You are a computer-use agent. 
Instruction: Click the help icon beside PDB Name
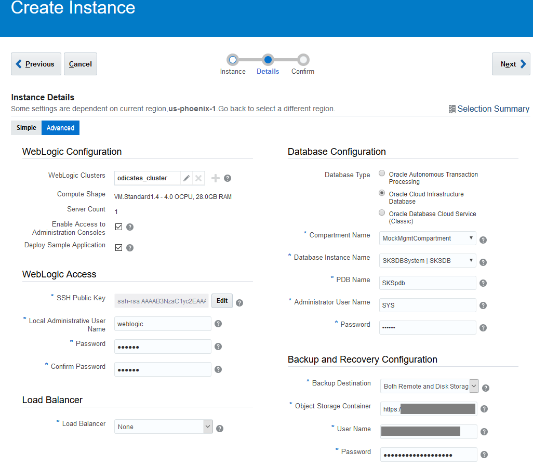[x=483, y=283]
